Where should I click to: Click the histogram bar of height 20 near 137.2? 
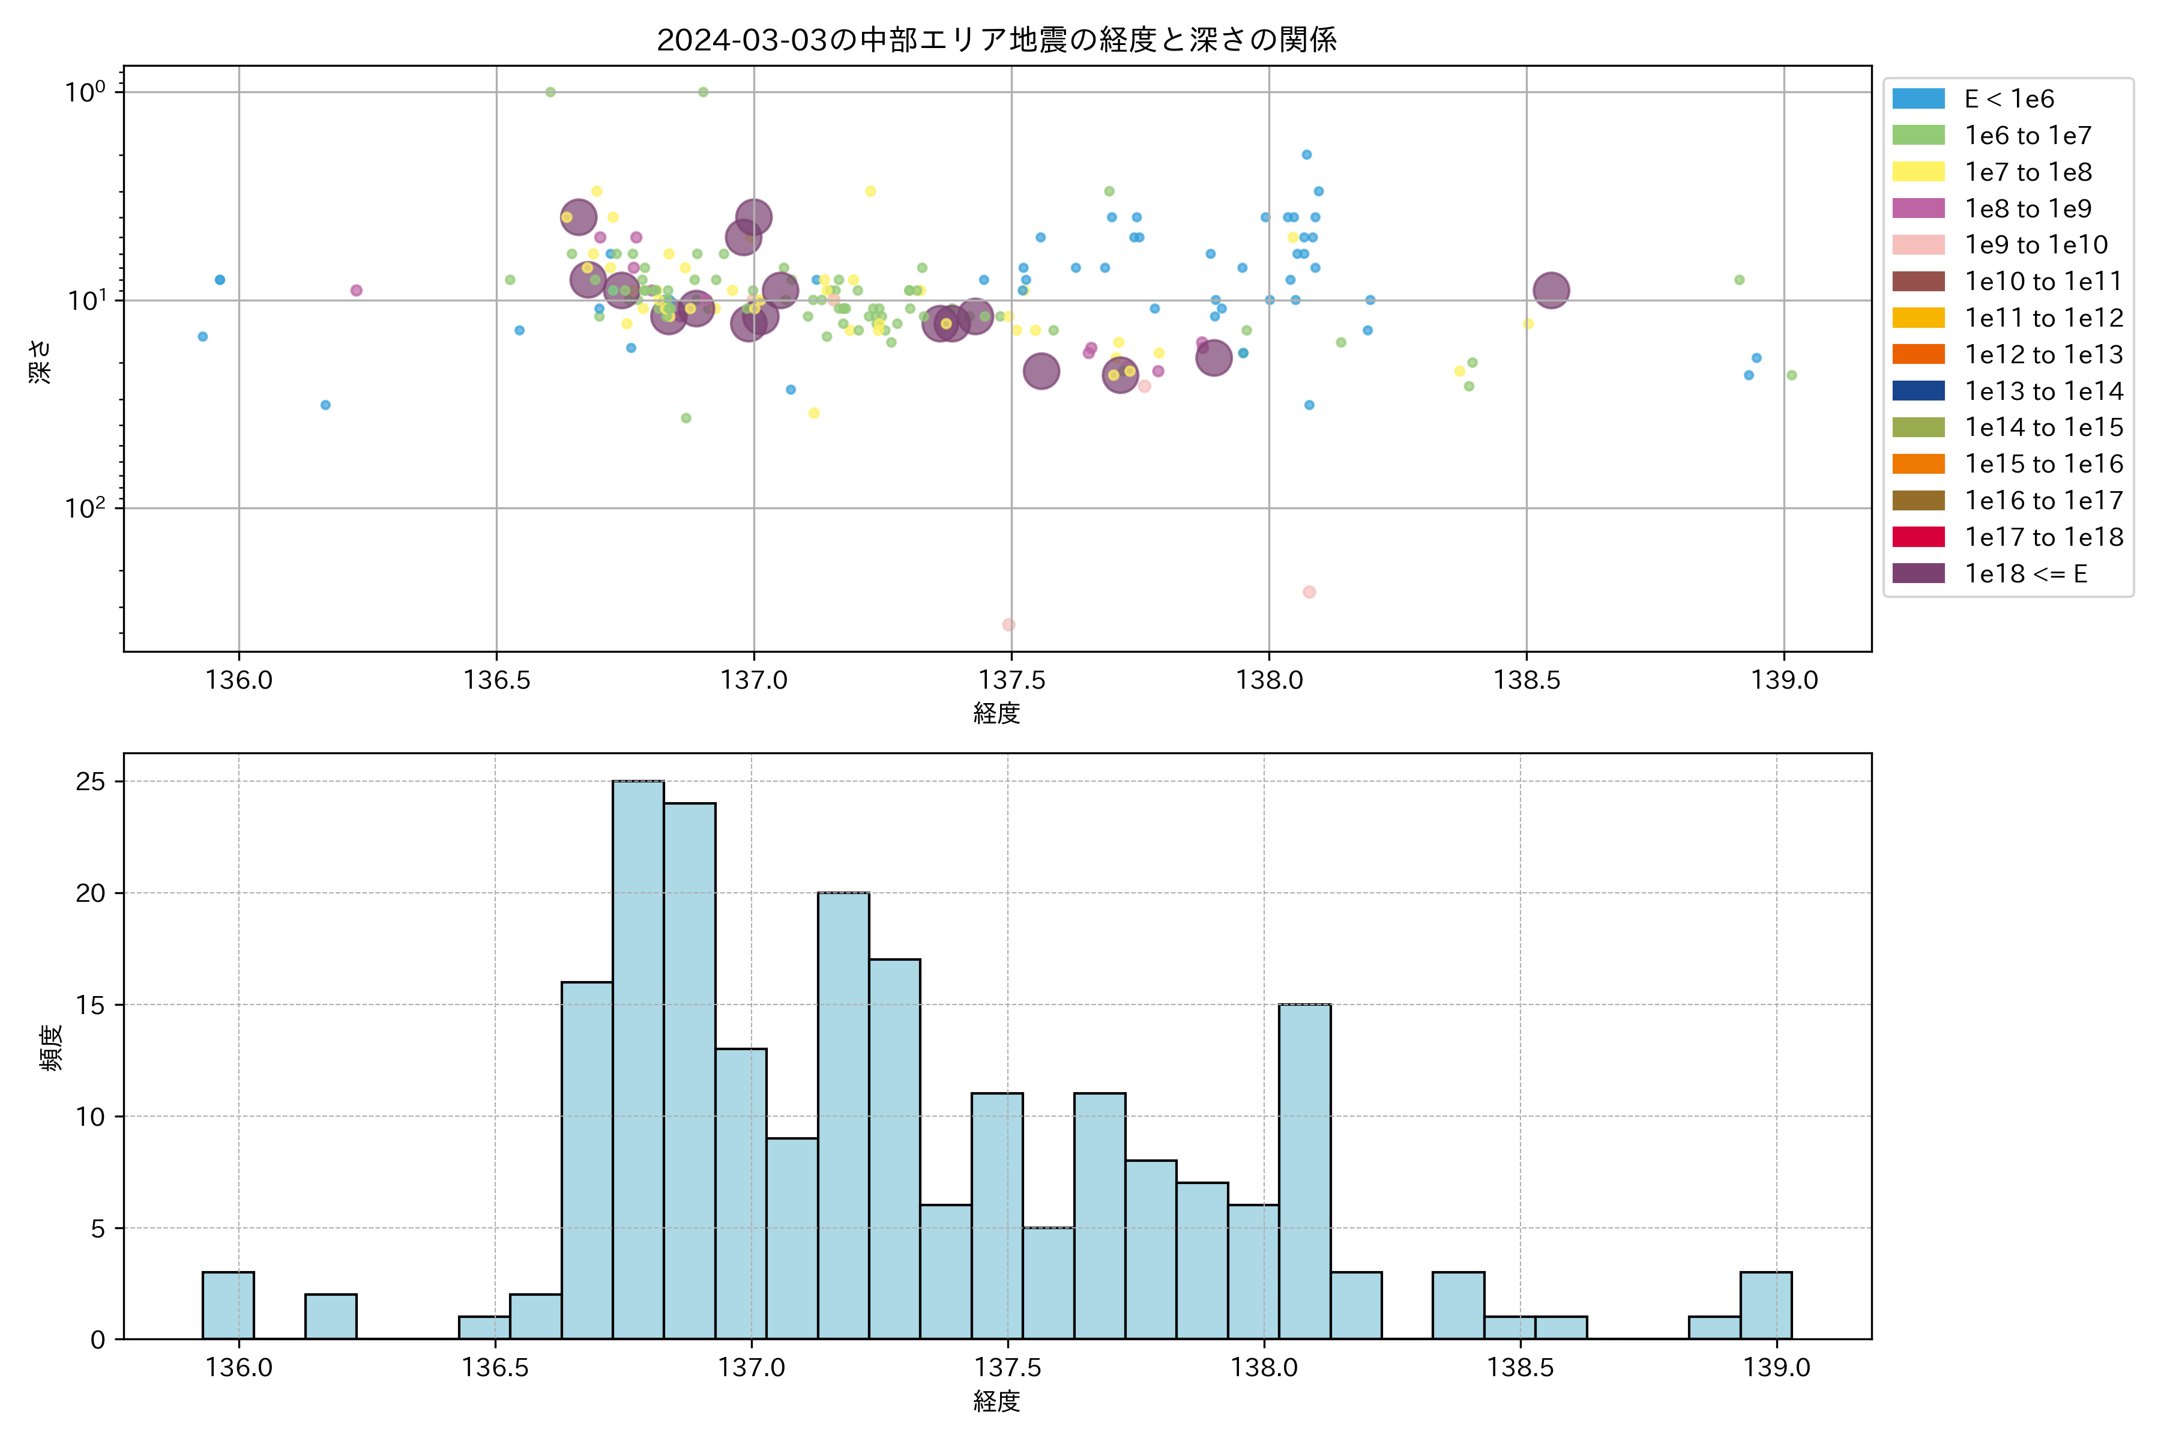tap(843, 1117)
